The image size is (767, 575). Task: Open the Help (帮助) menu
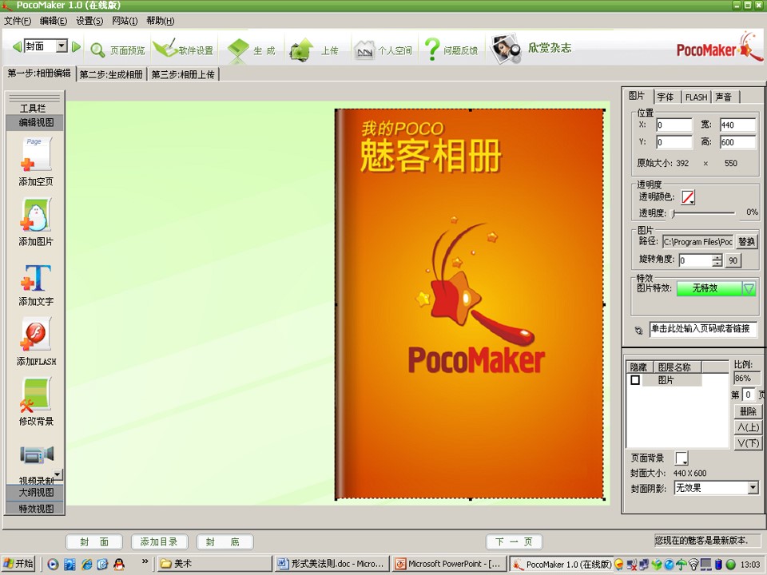[160, 21]
